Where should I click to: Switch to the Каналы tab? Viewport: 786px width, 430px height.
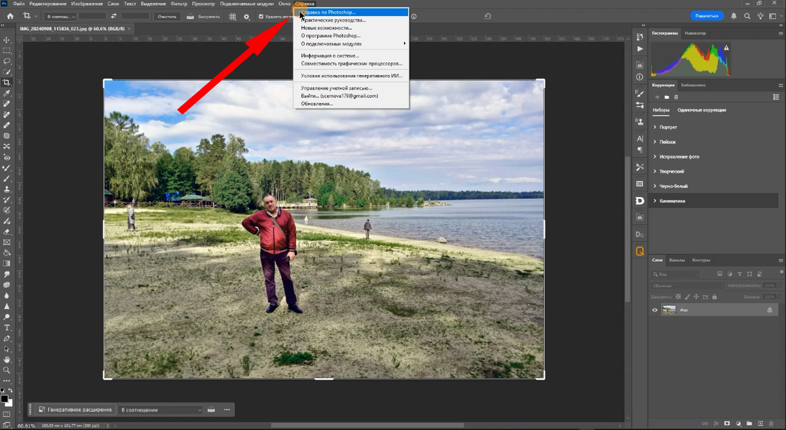click(x=677, y=260)
